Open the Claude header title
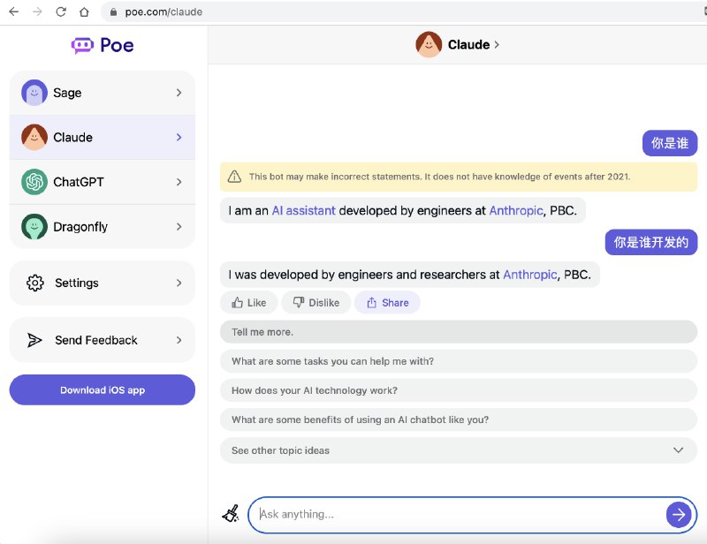The image size is (707, 544). pyautogui.click(x=468, y=45)
